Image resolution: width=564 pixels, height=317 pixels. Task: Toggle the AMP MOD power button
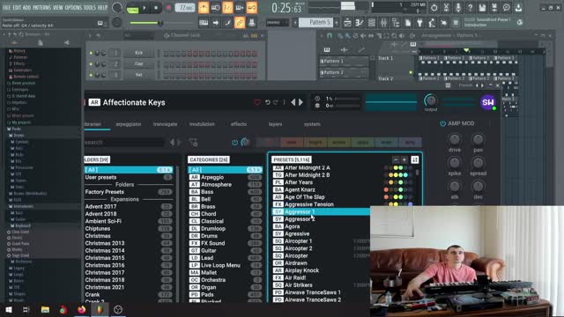tap(442, 123)
